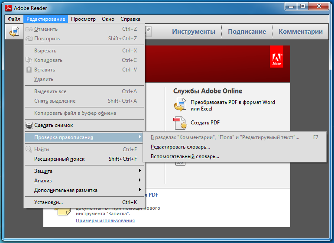Screen dimensions: 334x243
Task: Choose Вырезать from the edit menu
Action: [84, 51]
